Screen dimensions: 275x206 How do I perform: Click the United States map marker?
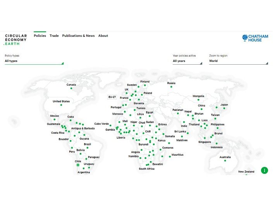coord(62,106)
